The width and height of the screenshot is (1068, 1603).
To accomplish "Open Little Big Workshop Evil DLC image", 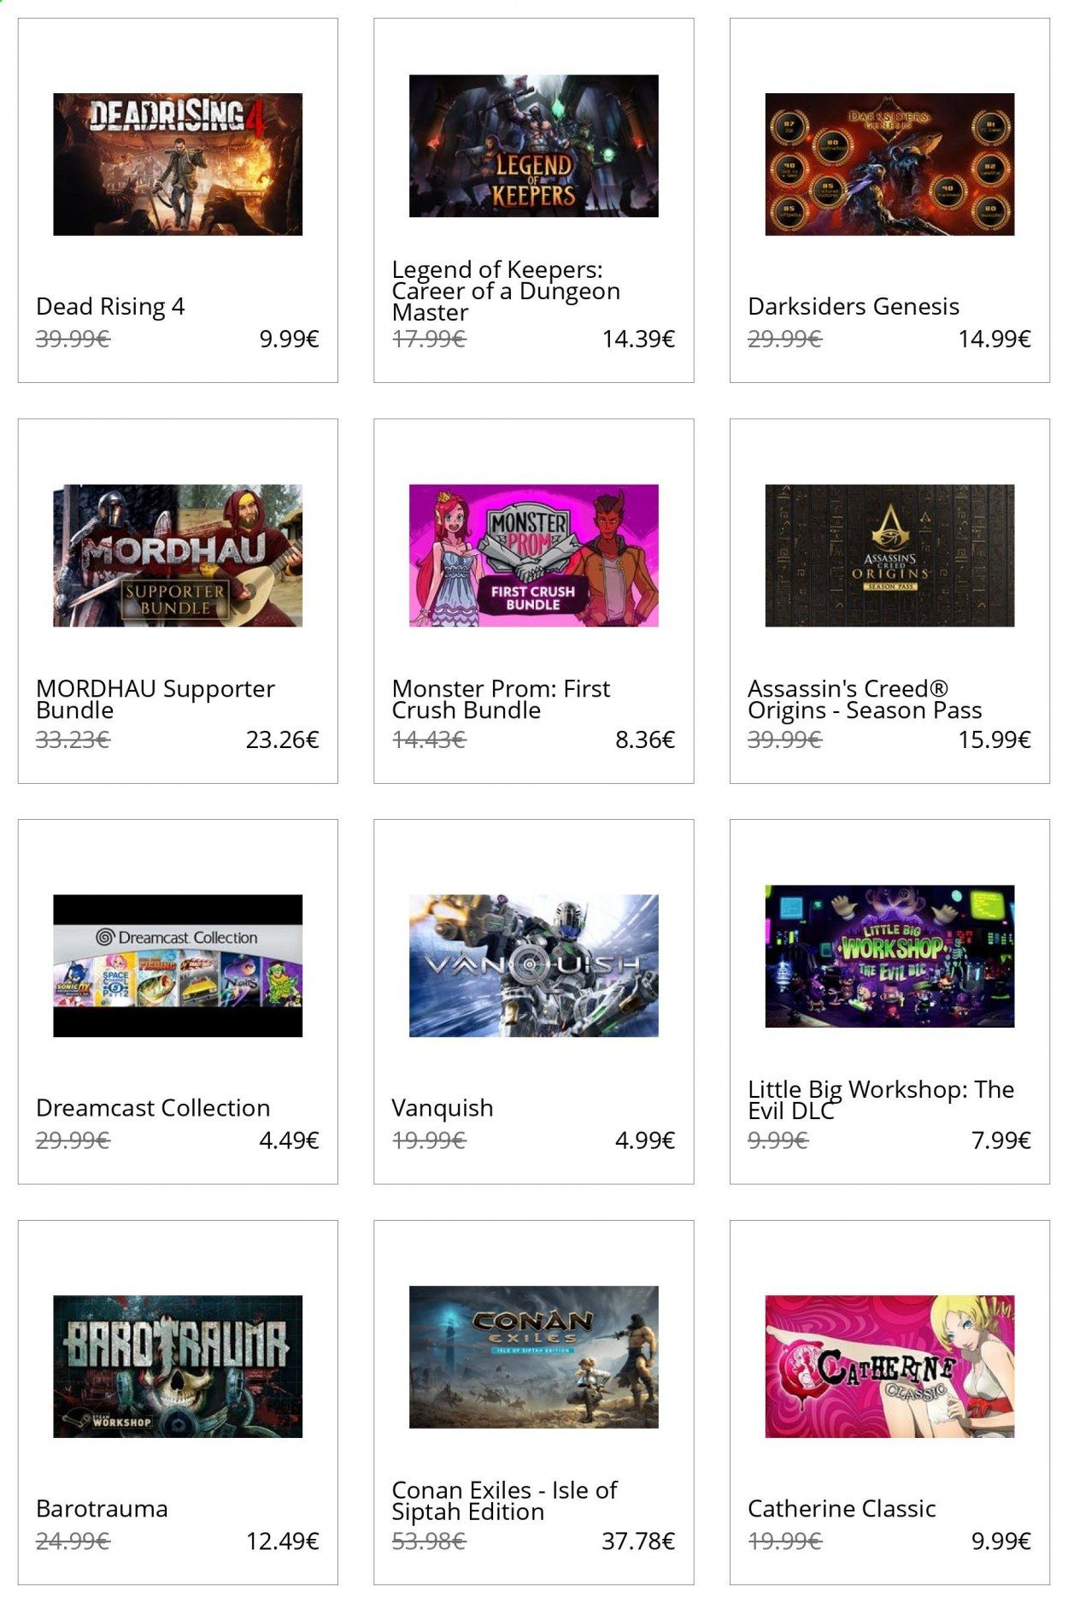I will coord(889,956).
